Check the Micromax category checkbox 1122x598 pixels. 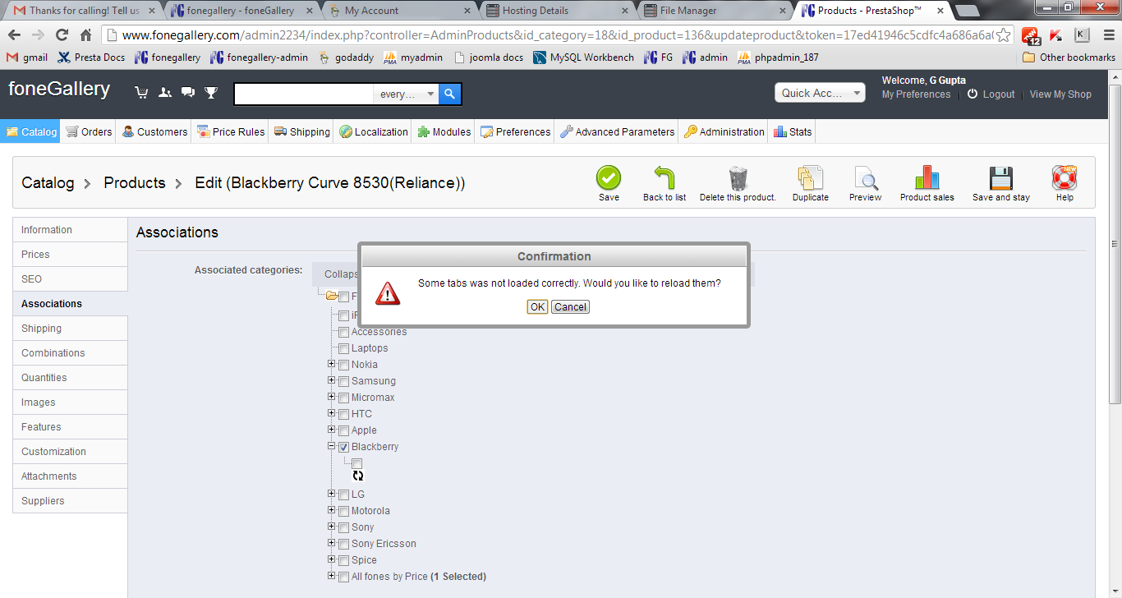click(343, 398)
